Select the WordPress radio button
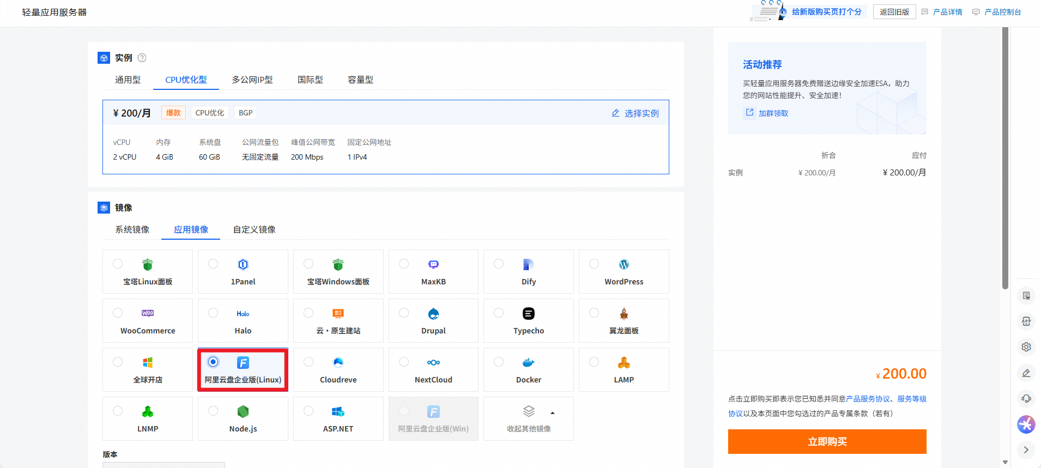Screen dimensions: 1041x468 (x=594, y=264)
